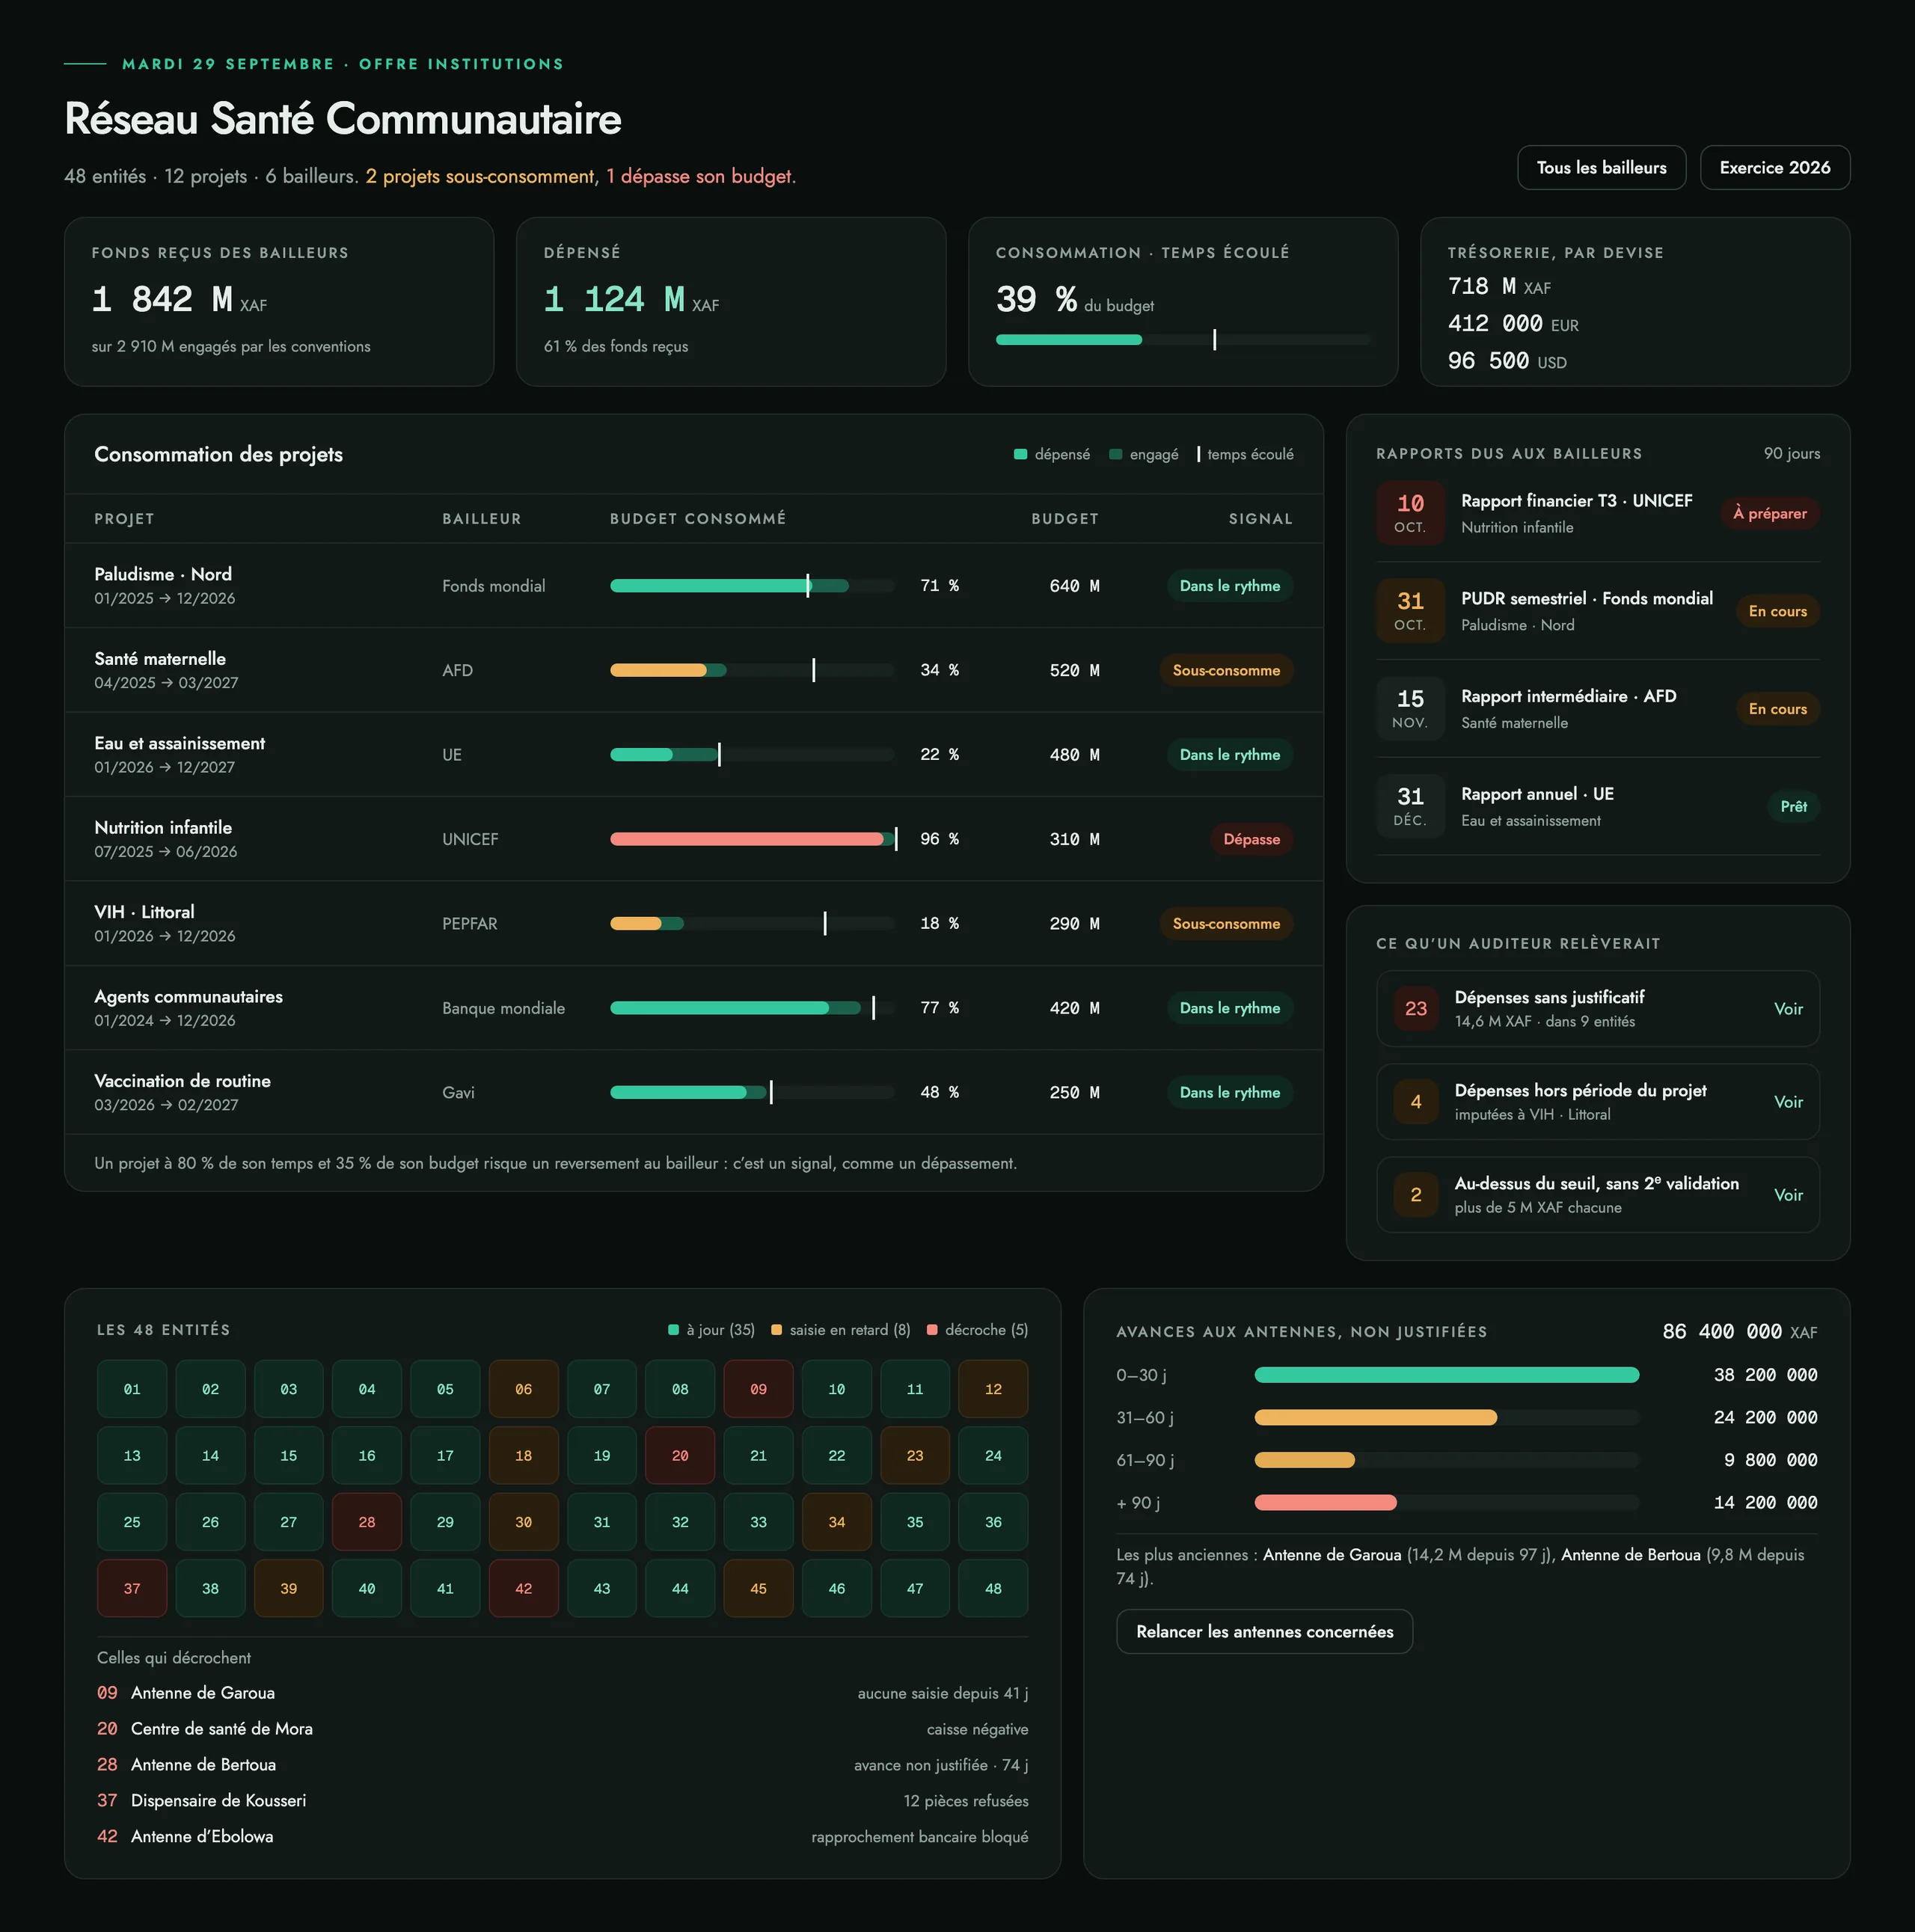Viewport: 1915px width, 1932px height.
Task: Click the + 90 j advances bar
Action: (x=1446, y=1502)
